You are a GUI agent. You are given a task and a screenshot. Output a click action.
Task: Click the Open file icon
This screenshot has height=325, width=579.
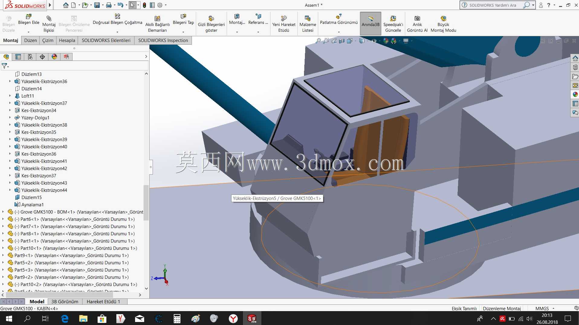click(85, 5)
